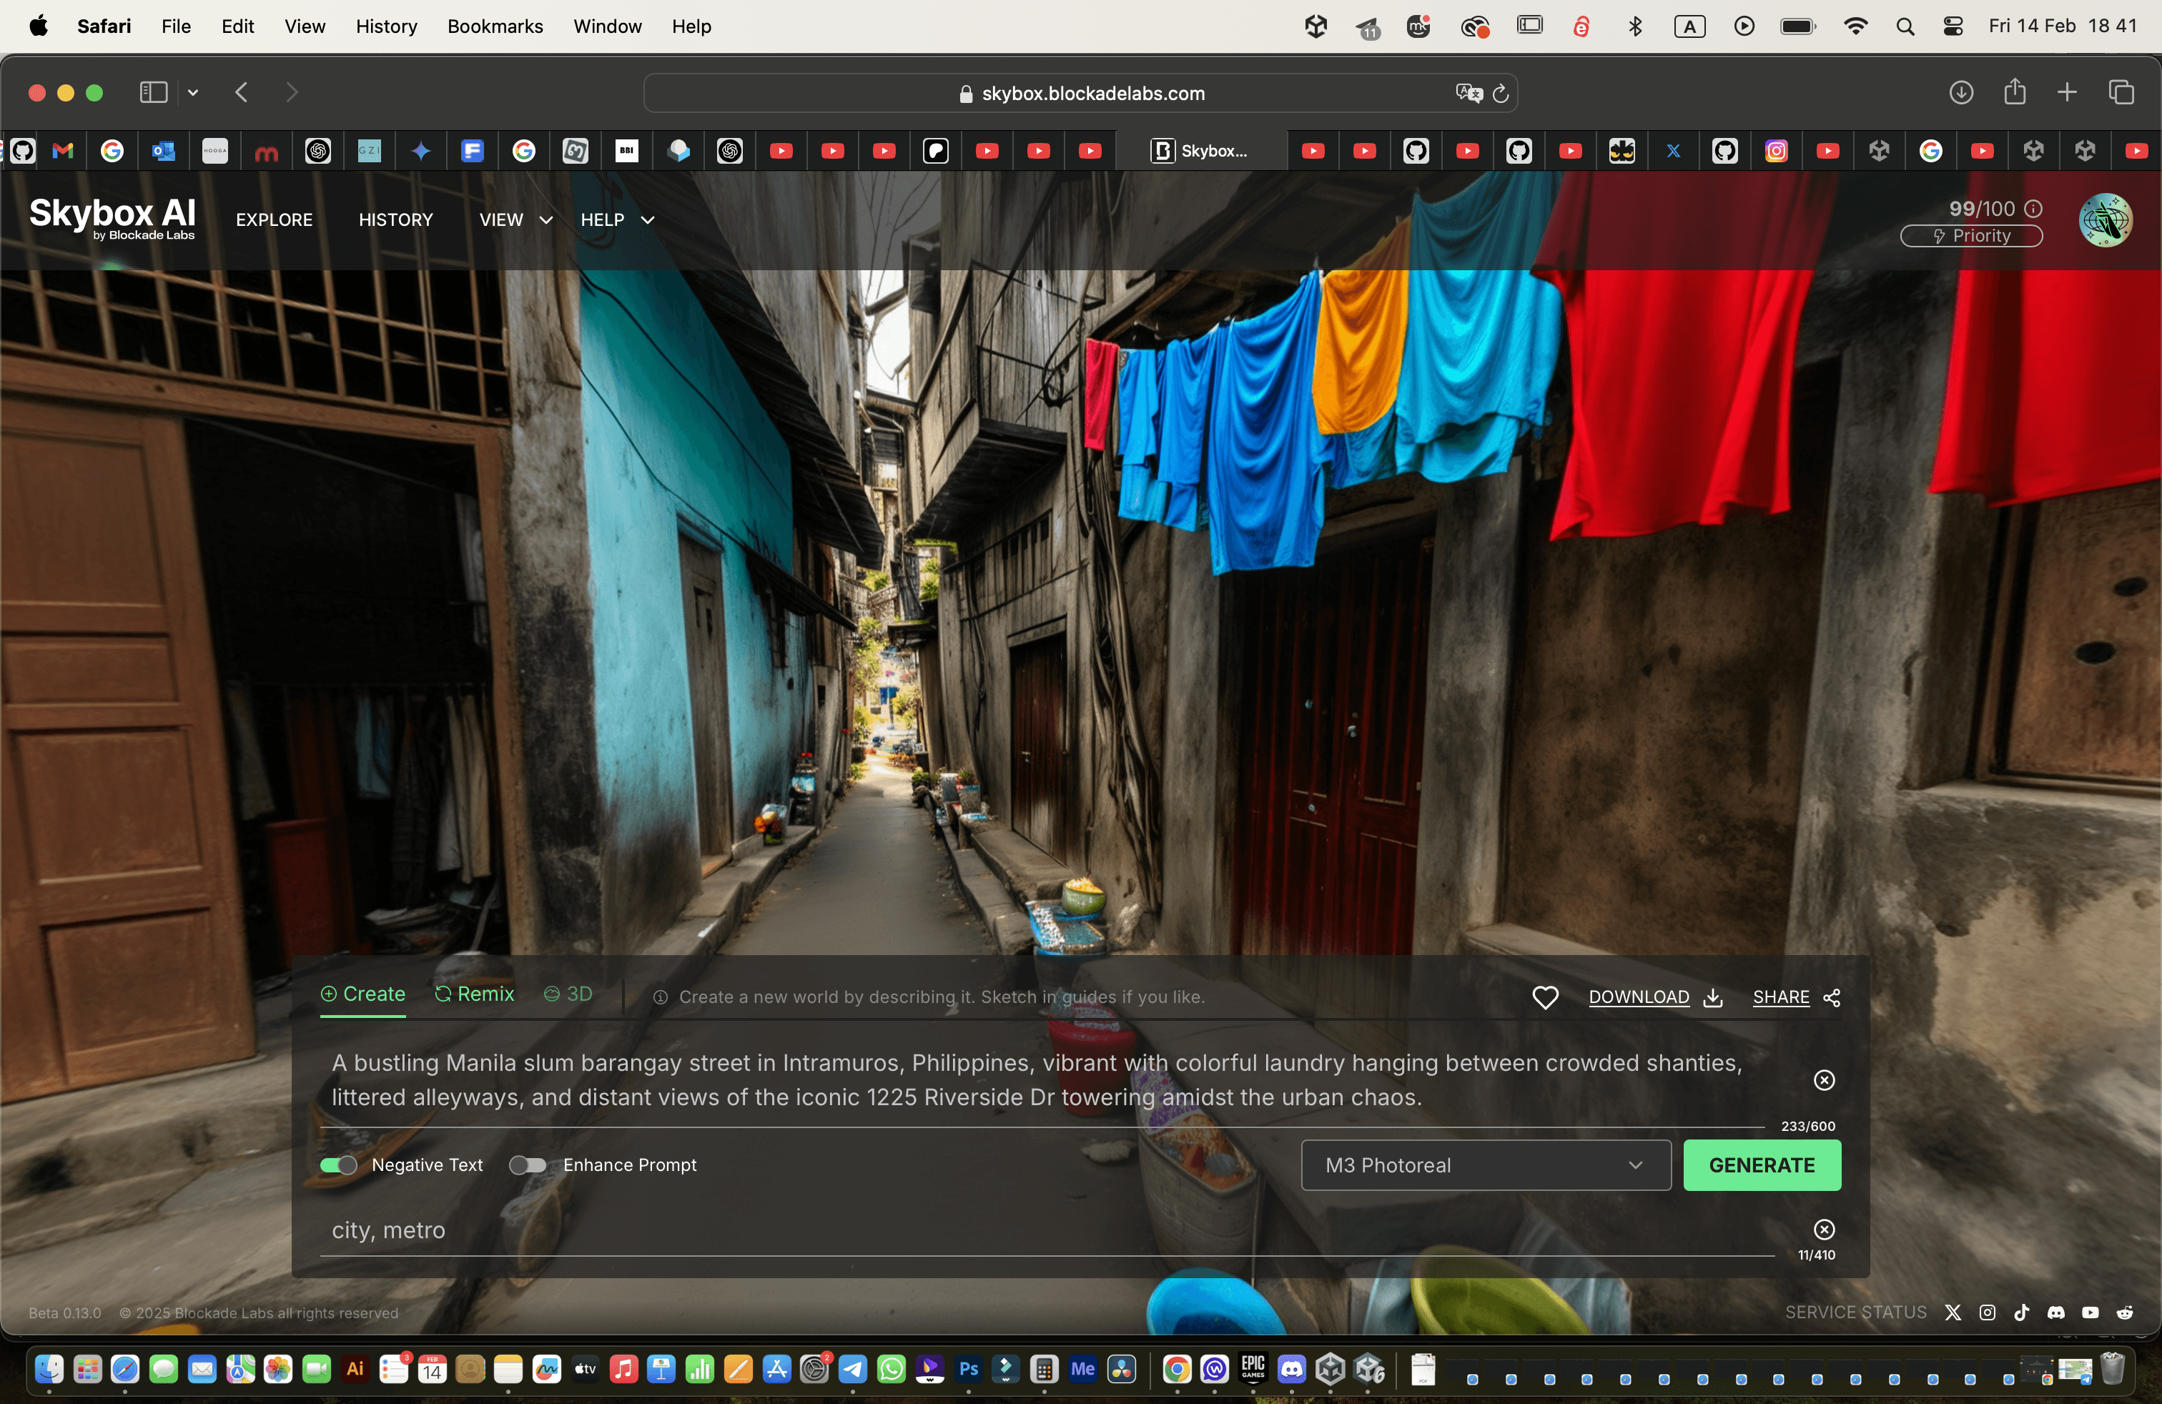Open the File menu

click(175, 26)
